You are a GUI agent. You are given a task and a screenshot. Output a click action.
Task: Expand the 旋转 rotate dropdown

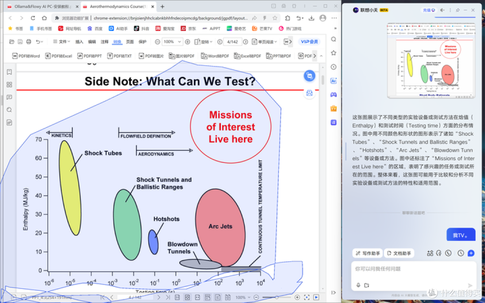203,41
